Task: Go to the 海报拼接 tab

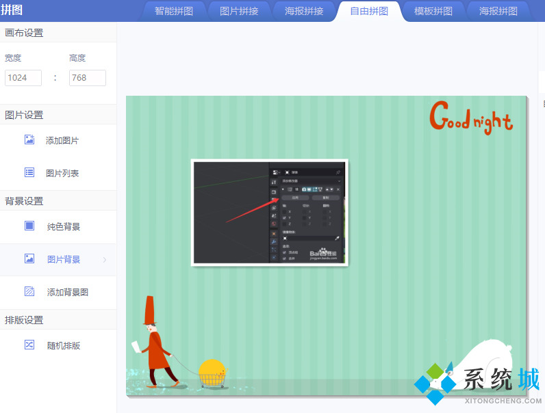Action: pyautogui.click(x=304, y=11)
